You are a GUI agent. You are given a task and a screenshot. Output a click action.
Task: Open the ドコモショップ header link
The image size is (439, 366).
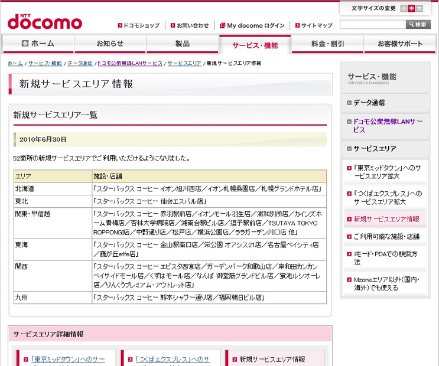[x=141, y=25]
